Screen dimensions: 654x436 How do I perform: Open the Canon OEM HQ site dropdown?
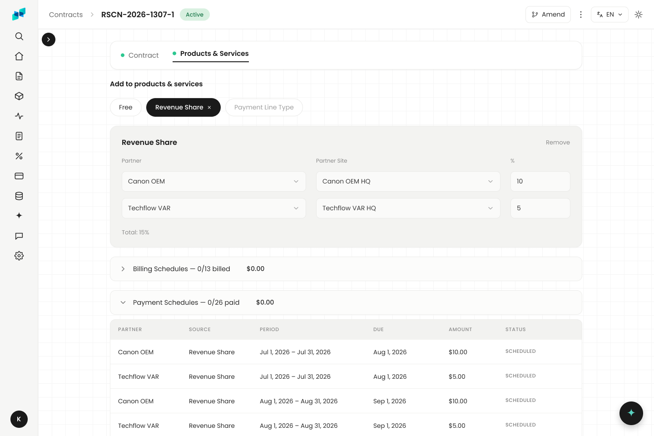[x=408, y=181]
